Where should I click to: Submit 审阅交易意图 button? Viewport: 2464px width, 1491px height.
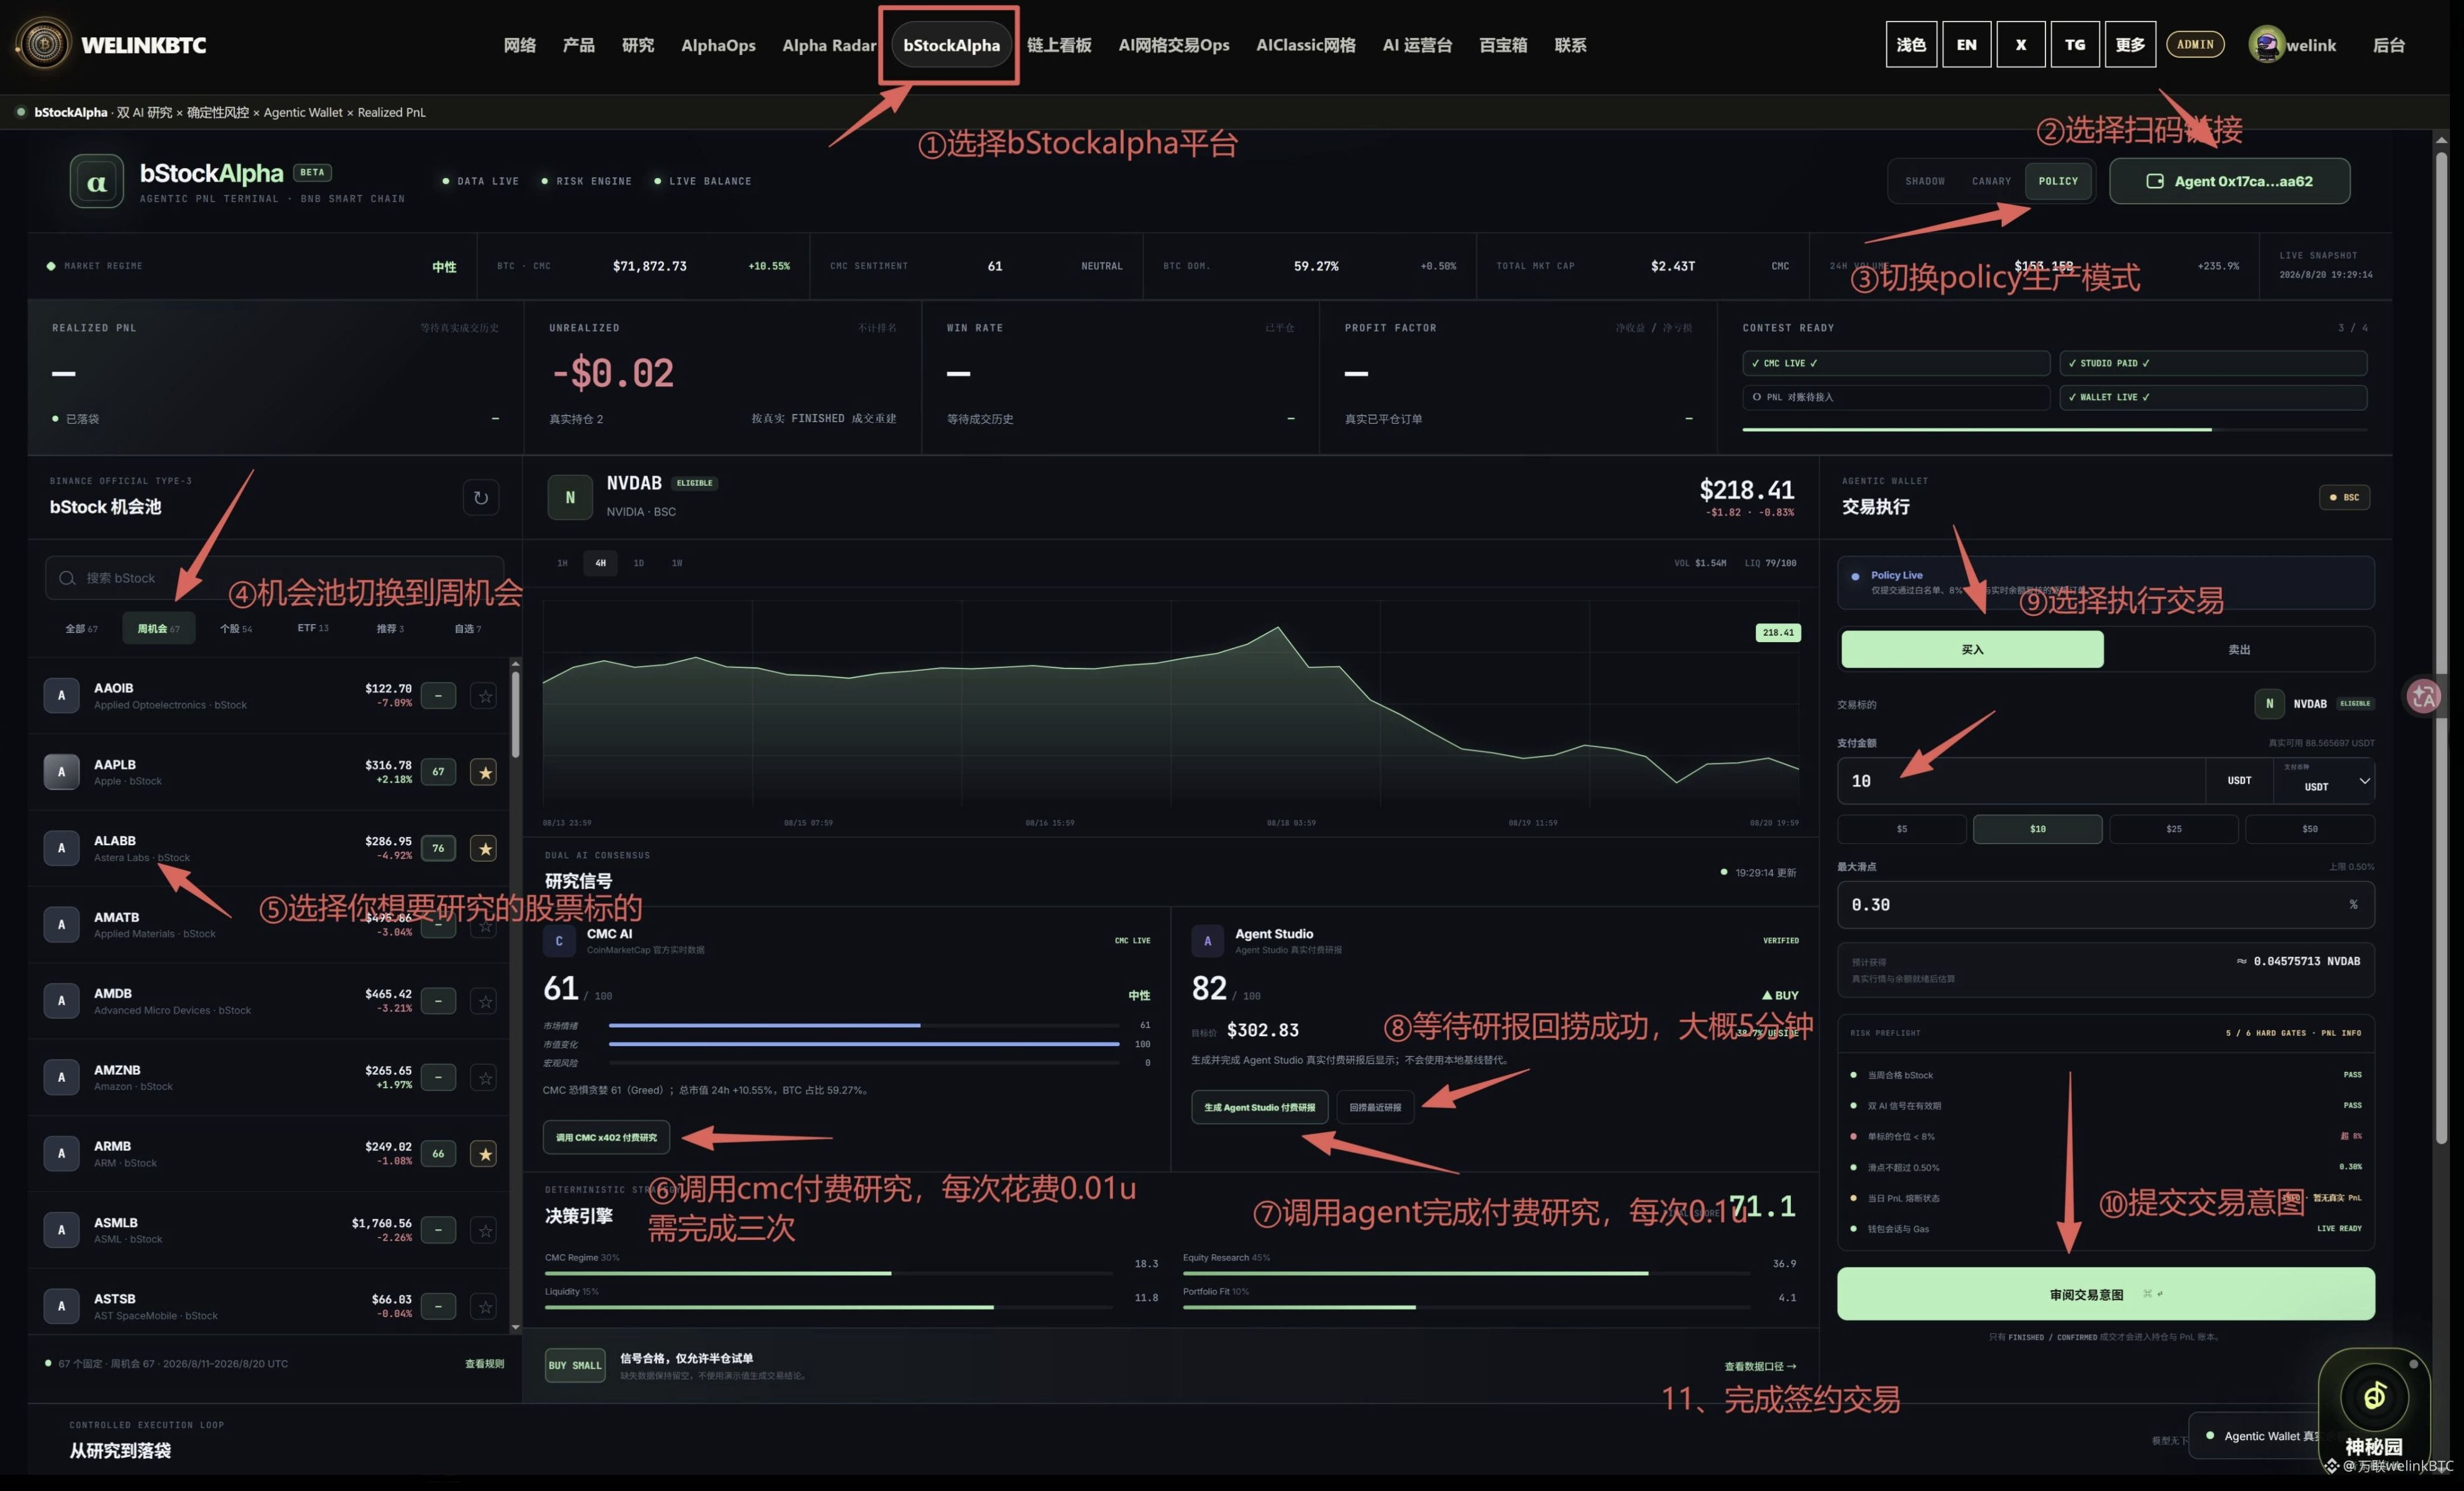click(x=2105, y=1294)
